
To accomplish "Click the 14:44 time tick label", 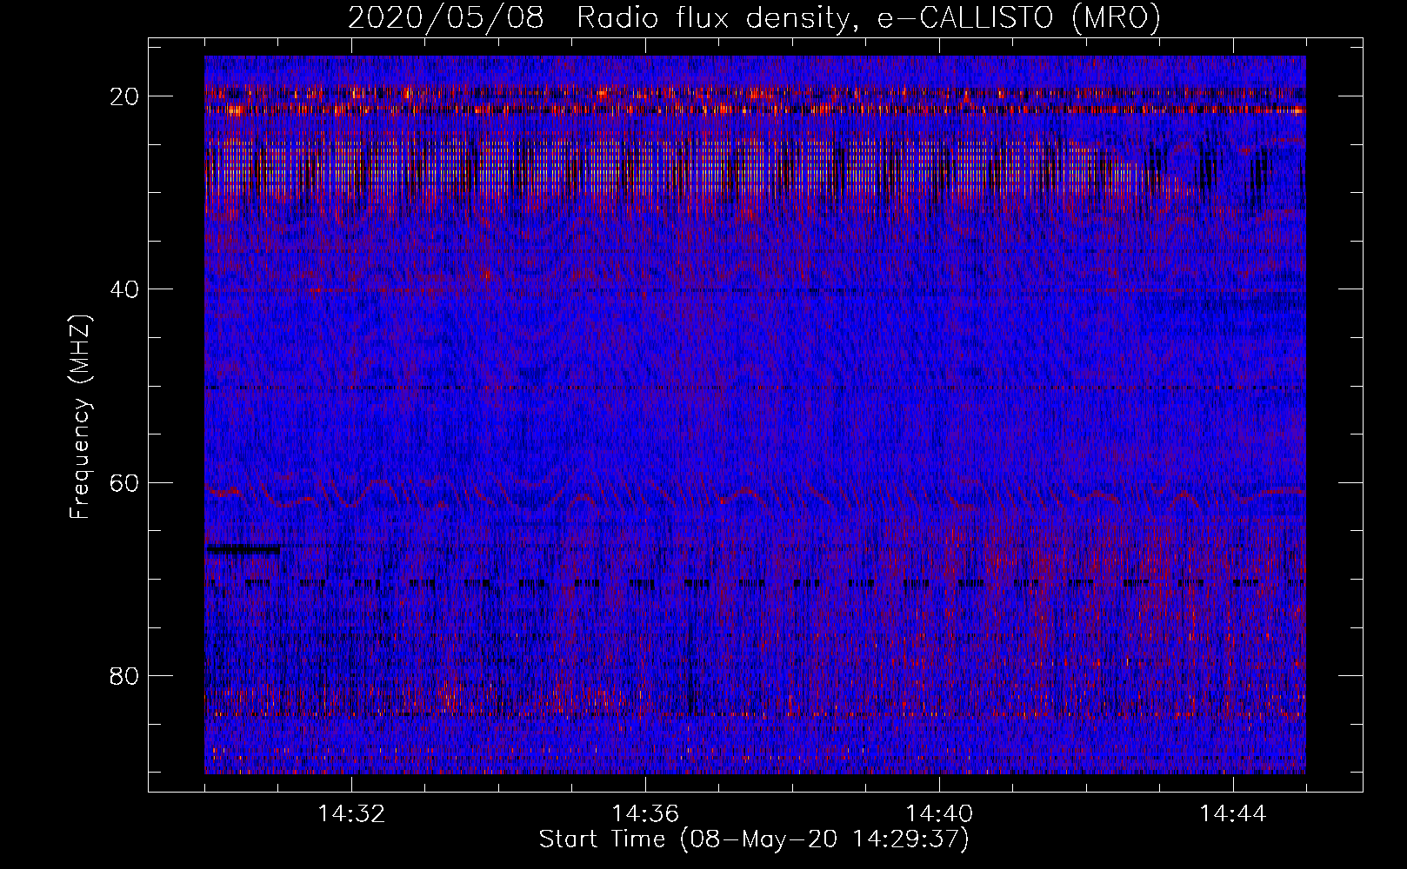I will coord(1233,814).
